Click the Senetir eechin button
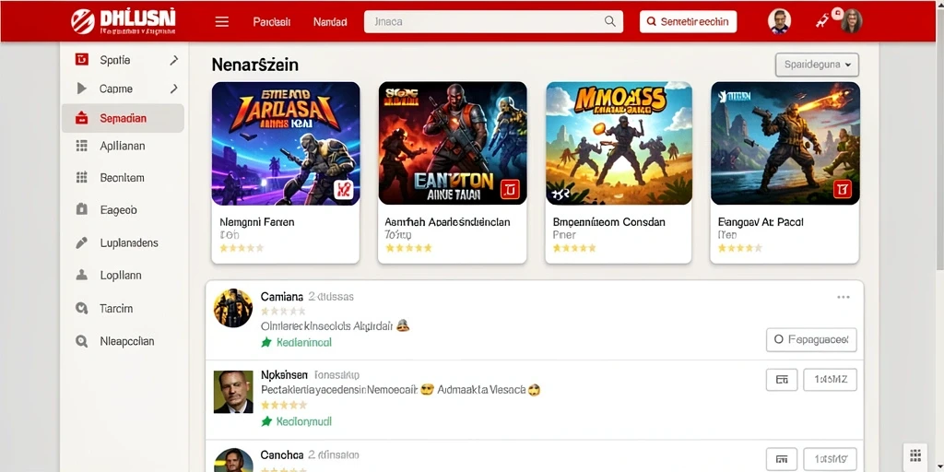Screen dimensions: 944x472 point(688,22)
